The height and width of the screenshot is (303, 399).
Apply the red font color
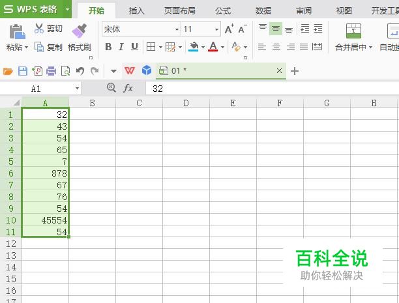pos(213,47)
